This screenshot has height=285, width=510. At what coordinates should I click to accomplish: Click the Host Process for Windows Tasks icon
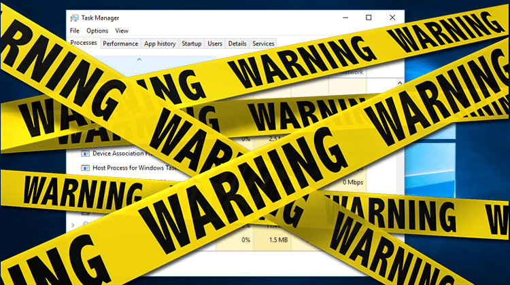(x=85, y=168)
